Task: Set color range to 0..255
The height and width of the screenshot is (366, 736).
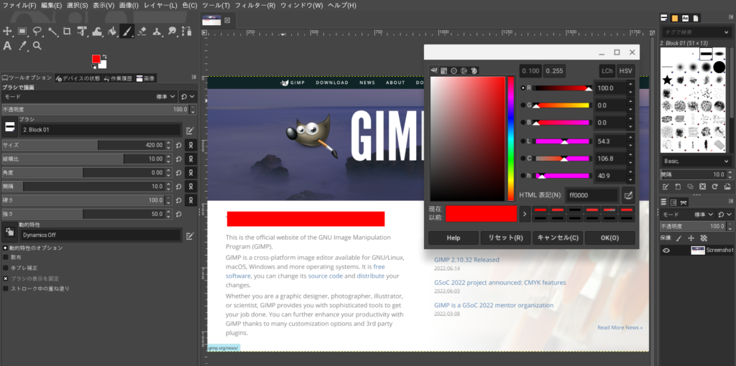Action: click(554, 71)
